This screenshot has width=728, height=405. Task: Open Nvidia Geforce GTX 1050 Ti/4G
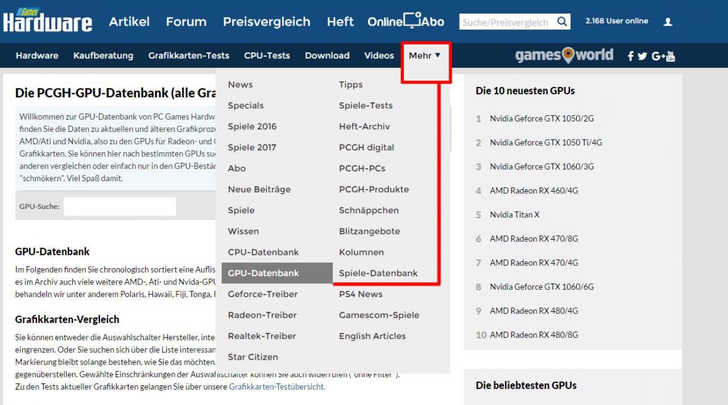coord(546,143)
